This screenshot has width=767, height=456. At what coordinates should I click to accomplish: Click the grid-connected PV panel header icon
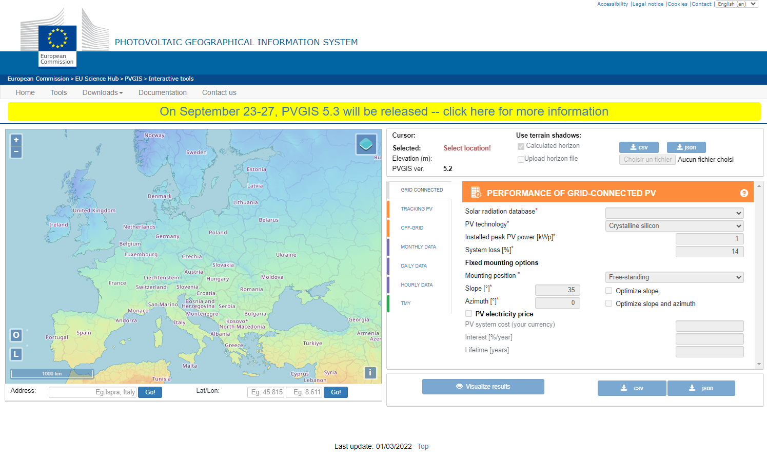[x=476, y=193]
